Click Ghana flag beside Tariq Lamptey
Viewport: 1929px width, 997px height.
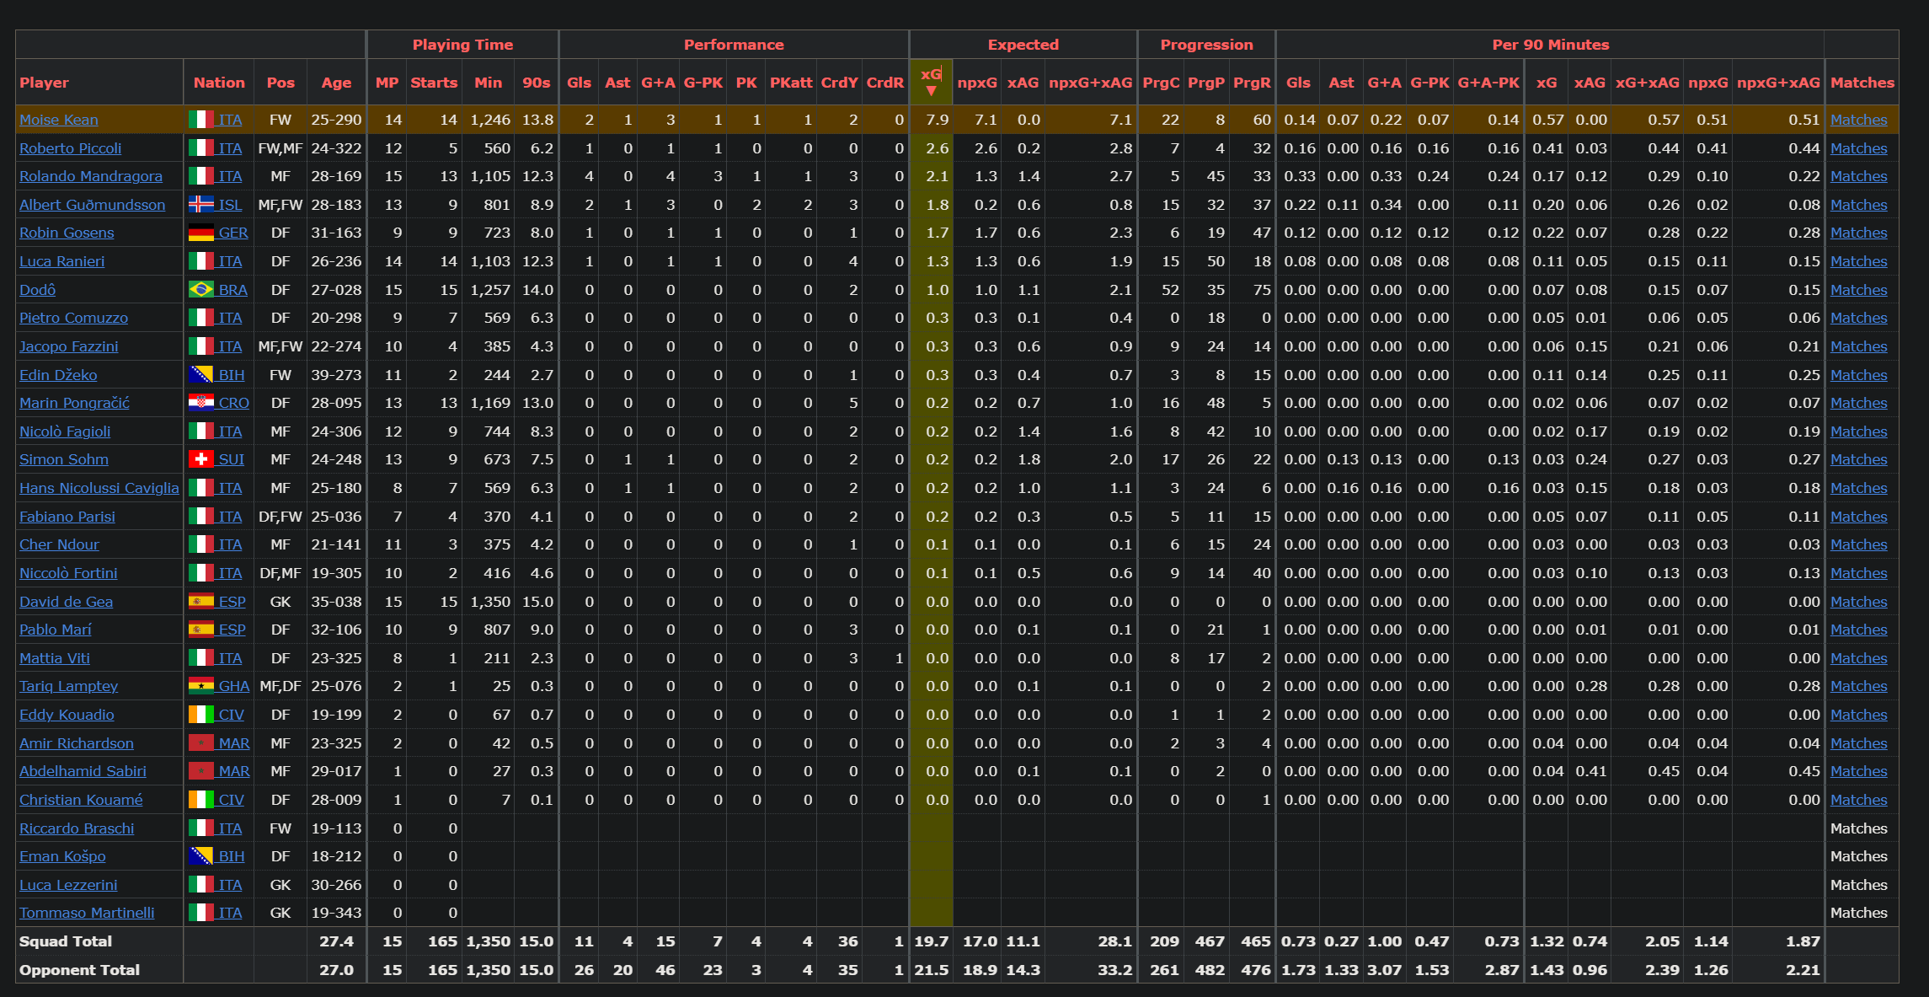tap(200, 686)
